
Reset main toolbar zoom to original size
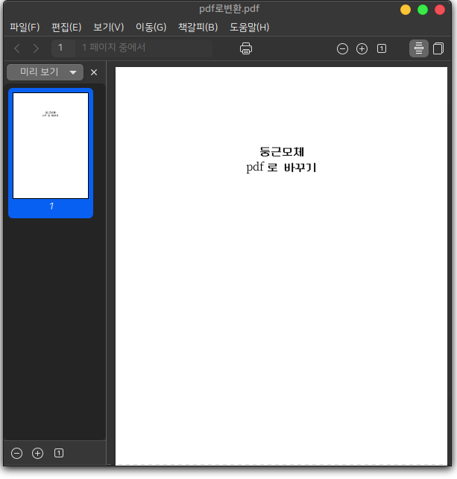coord(382,48)
